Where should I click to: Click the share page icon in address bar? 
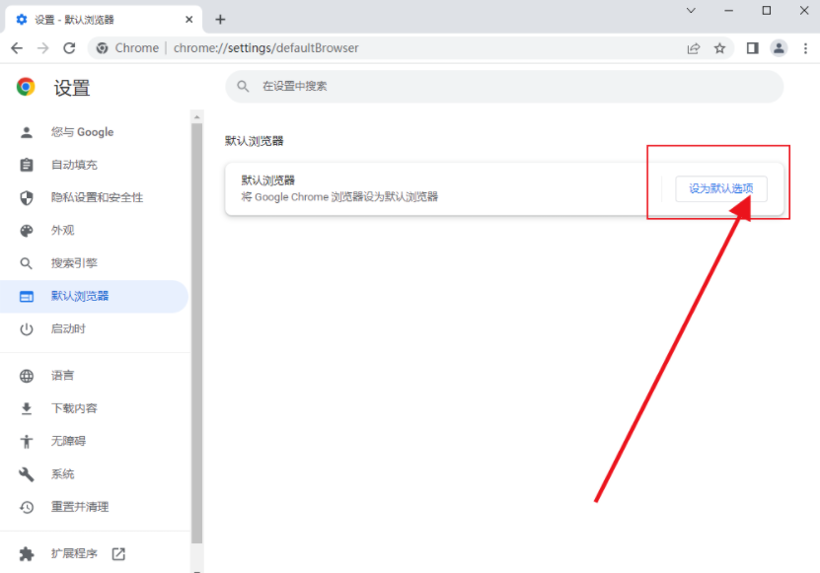(694, 48)
